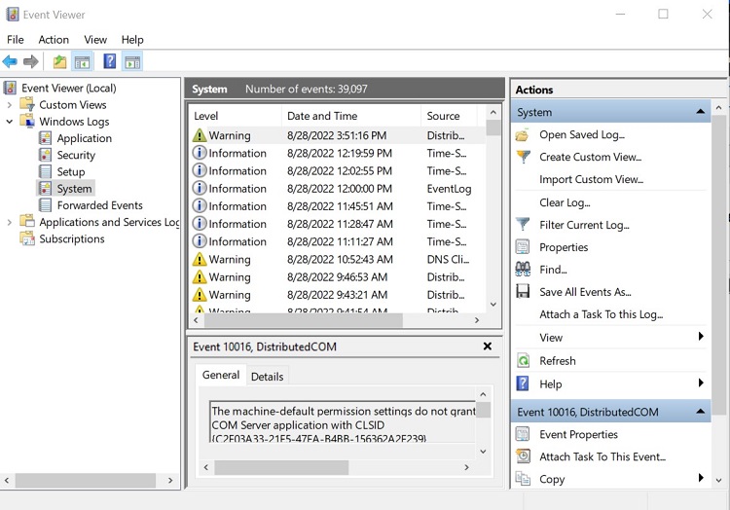Click the Find binoculars icon
This screenshot has height=510, width=730.
[x=523, y=270]
